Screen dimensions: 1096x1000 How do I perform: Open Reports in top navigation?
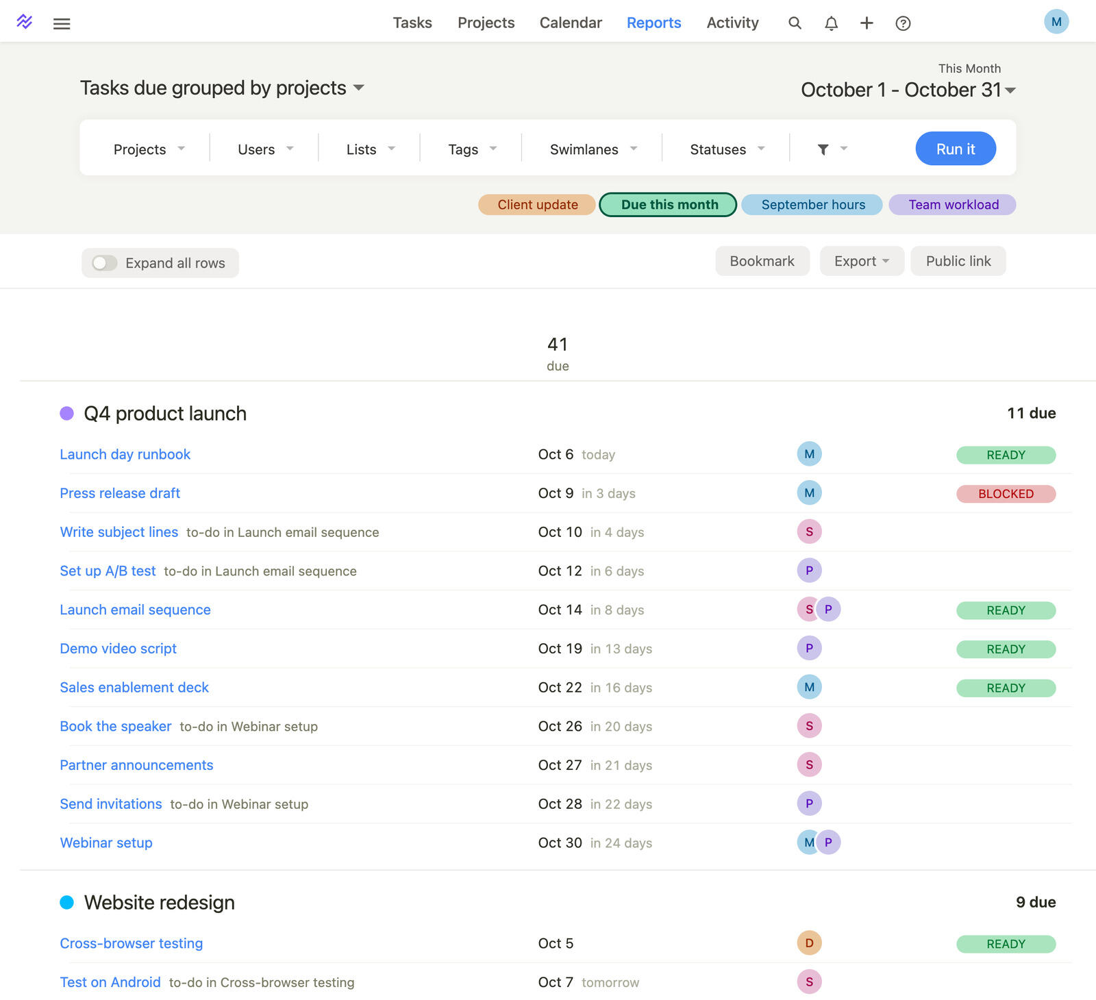click(653, 23)
